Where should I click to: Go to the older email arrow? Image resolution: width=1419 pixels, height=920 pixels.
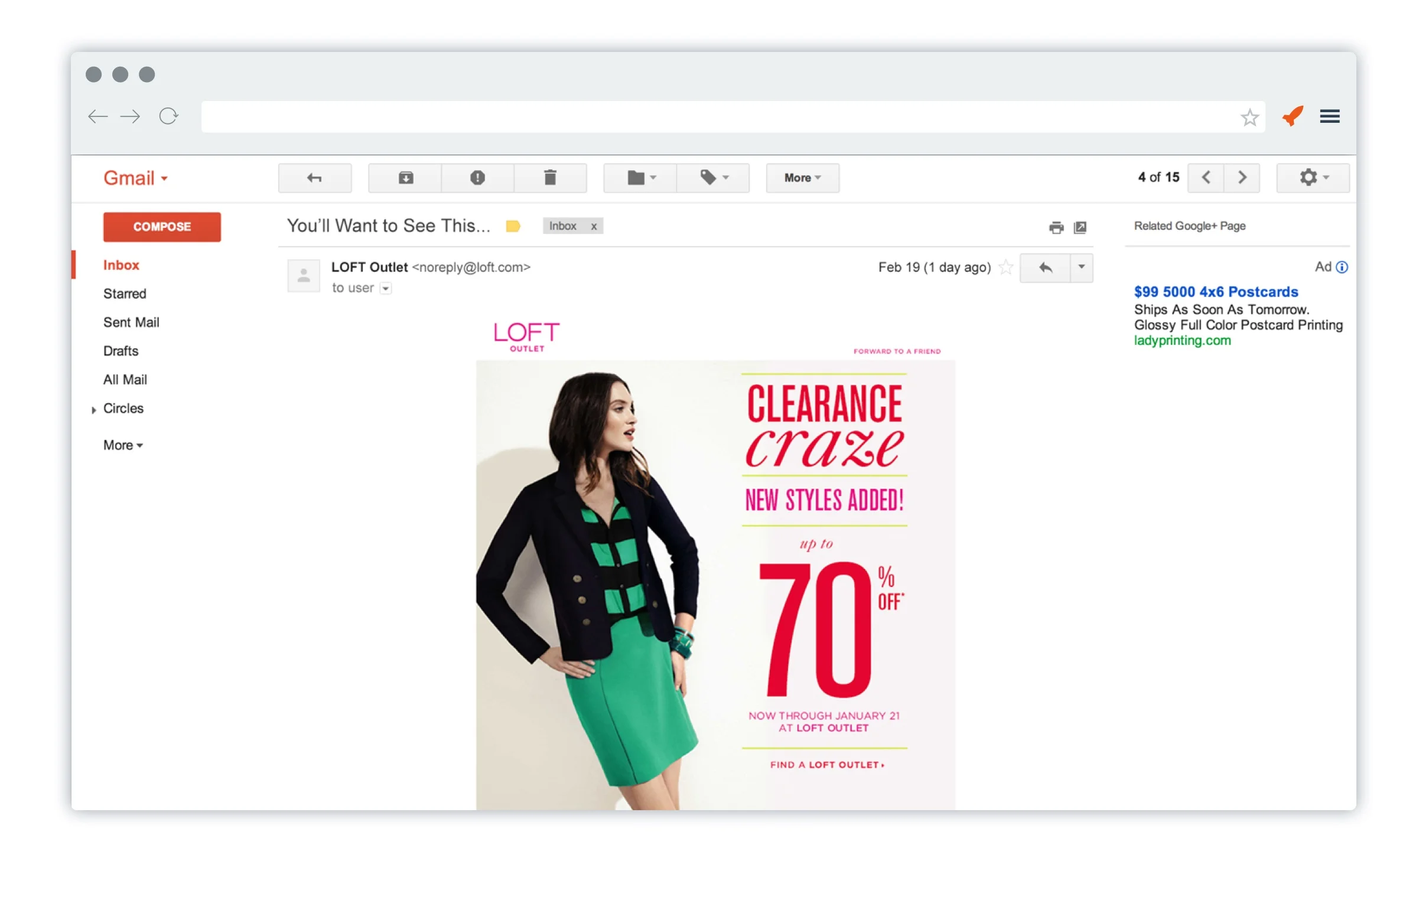coord(1242,178)
